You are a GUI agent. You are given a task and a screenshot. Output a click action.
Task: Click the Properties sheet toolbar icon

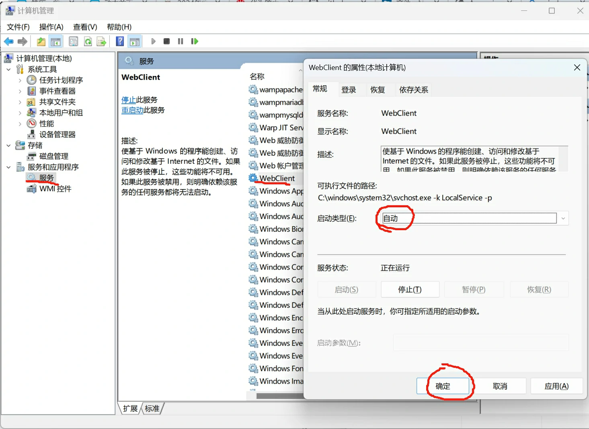[74, 41]
